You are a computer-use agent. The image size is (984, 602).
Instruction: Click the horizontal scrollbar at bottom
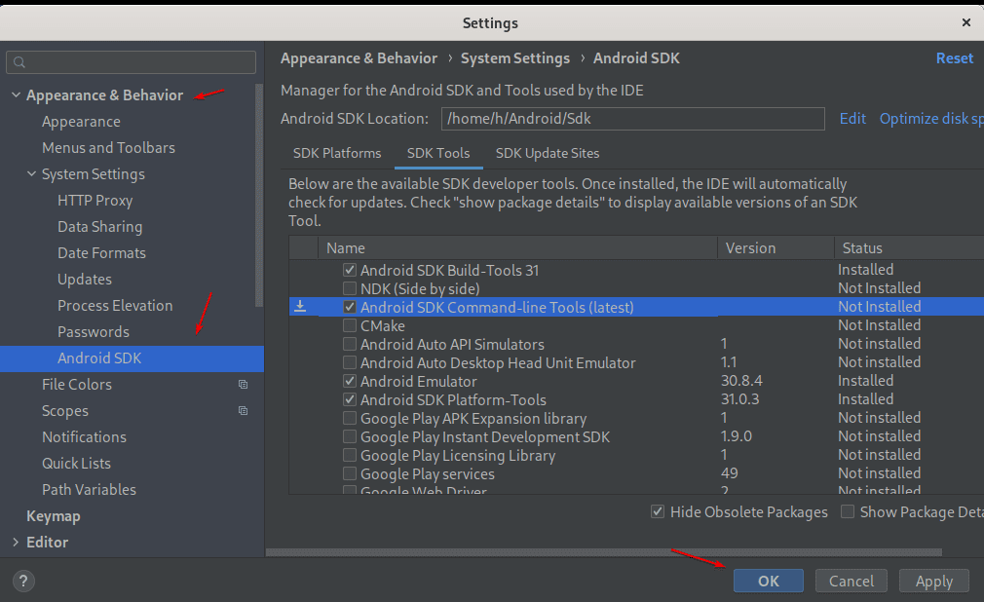tap(604, 552)
